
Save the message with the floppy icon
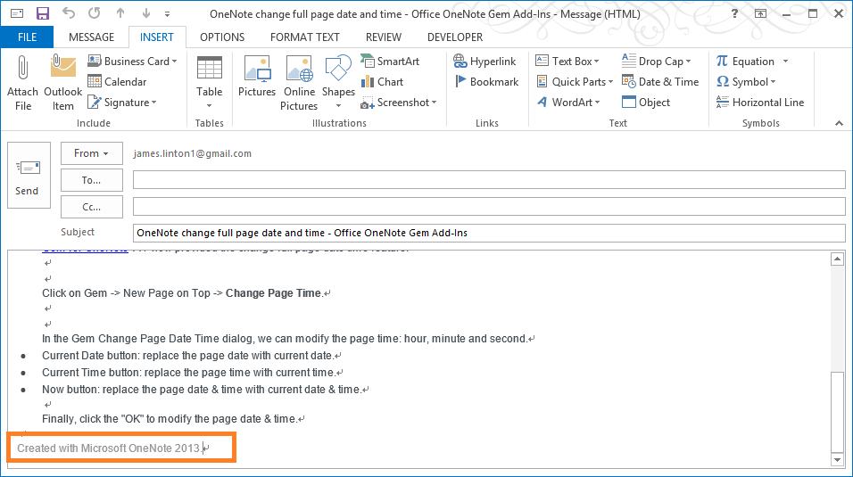click(43, 13)
